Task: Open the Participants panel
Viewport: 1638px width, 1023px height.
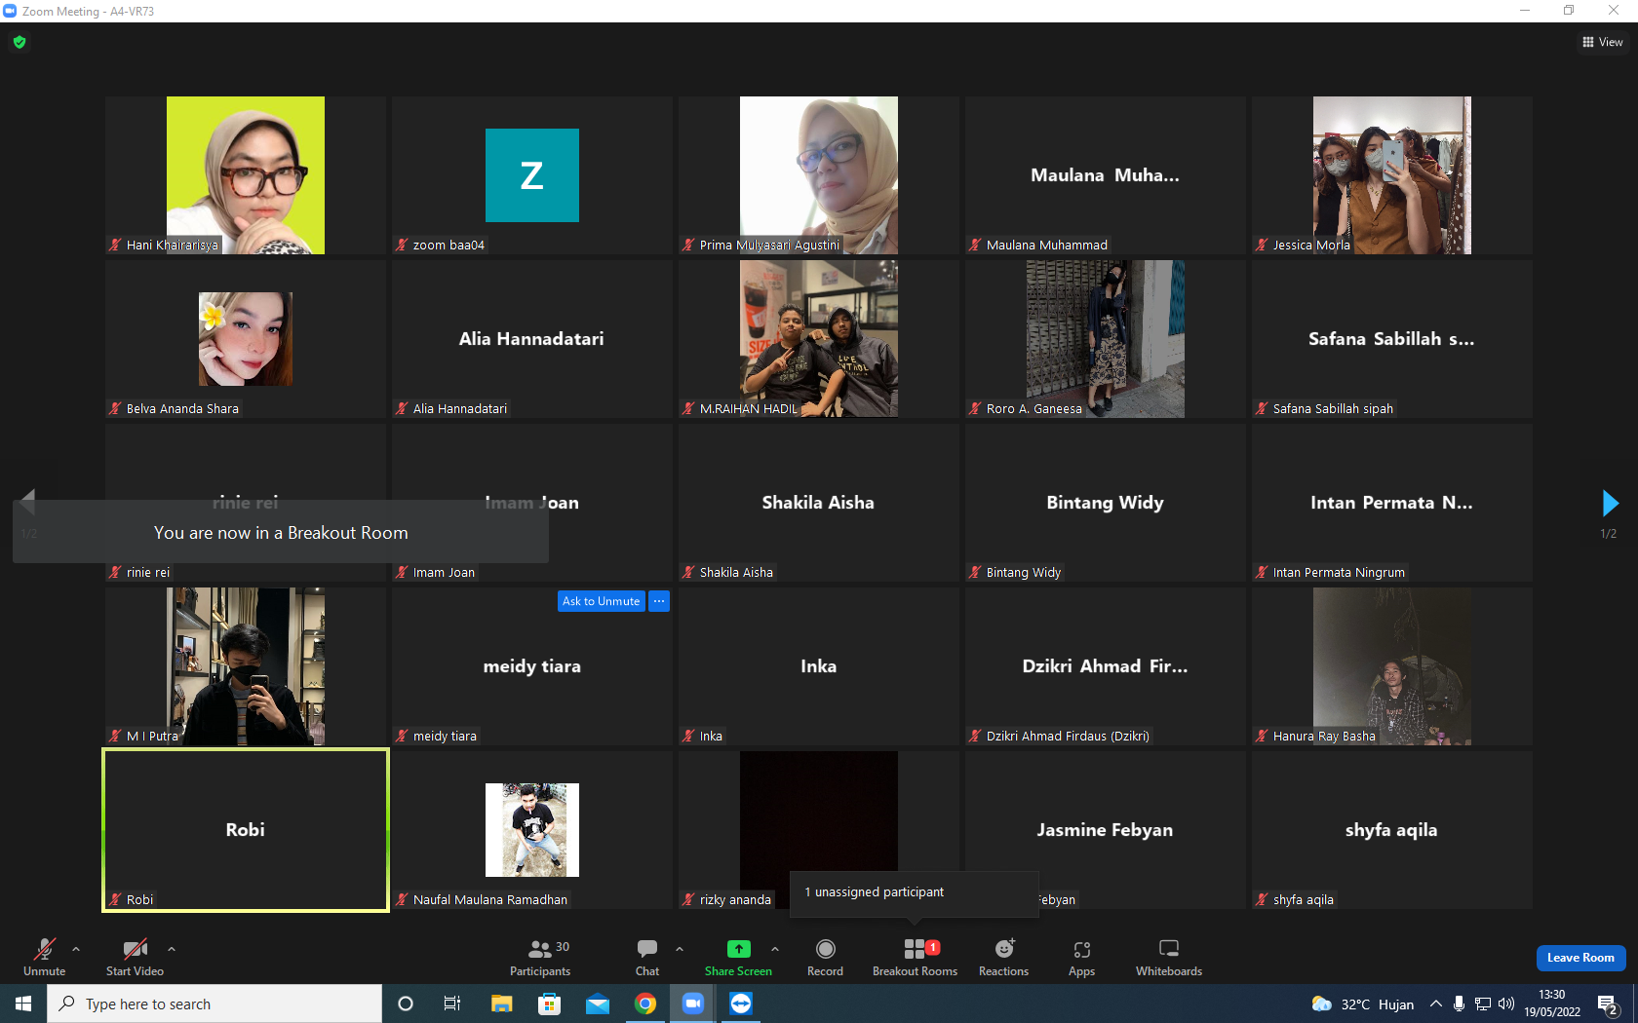Action: point(540,958)
